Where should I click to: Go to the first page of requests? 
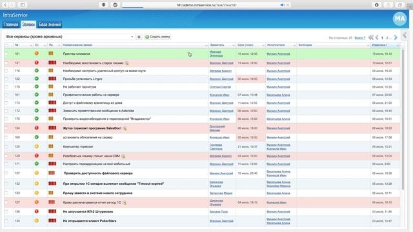(x=370, y=37)
